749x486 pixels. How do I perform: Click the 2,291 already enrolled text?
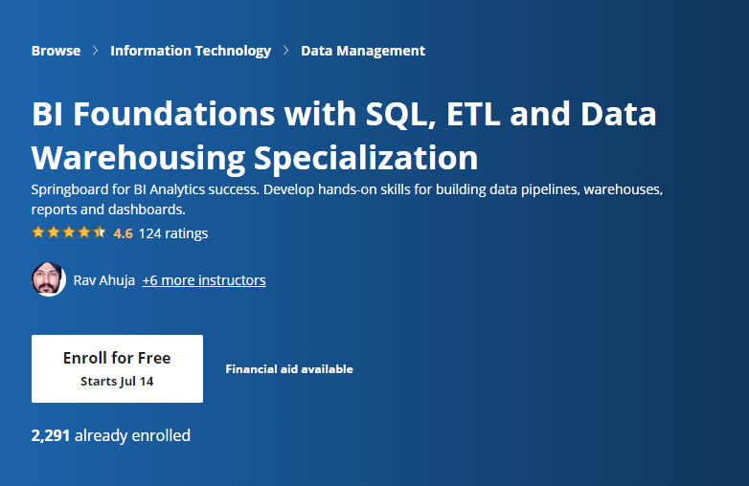tap(111, 435)
